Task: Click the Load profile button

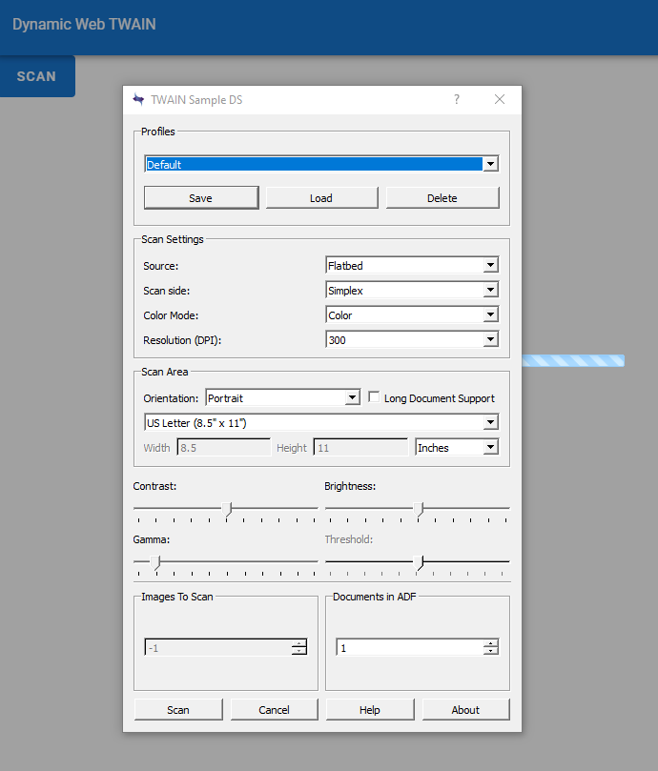Action: pyautogui.click(x=321, y=198)
